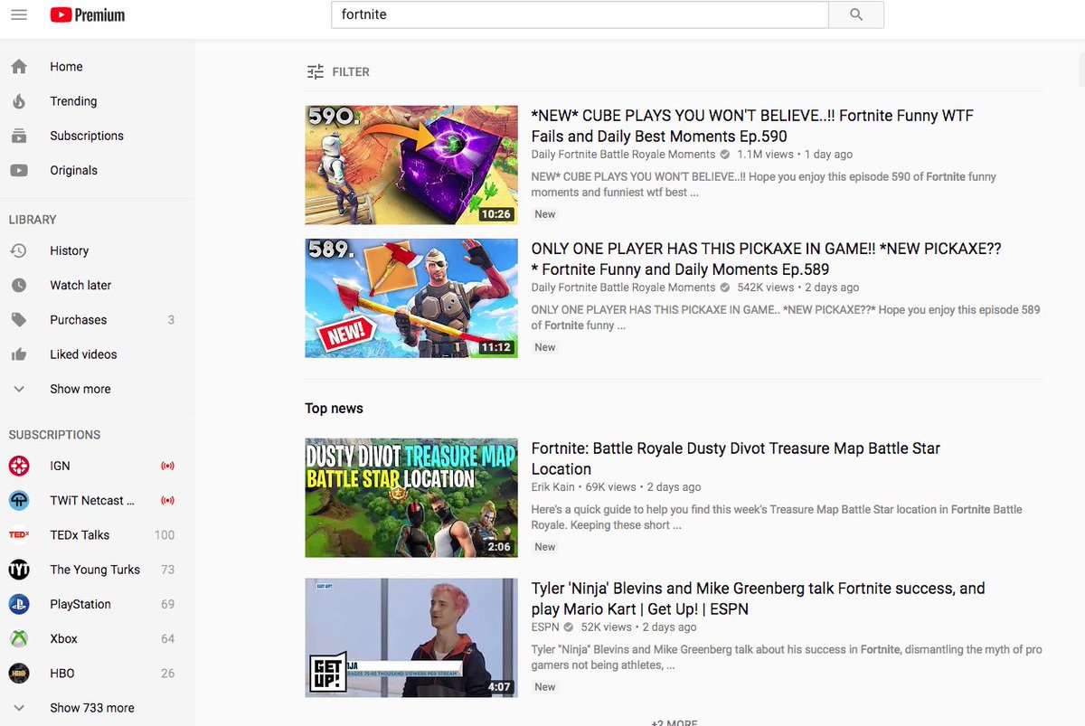Click the Watch later clock icon
This screenshot has height=726, width=1085.
tap(18, 285)
